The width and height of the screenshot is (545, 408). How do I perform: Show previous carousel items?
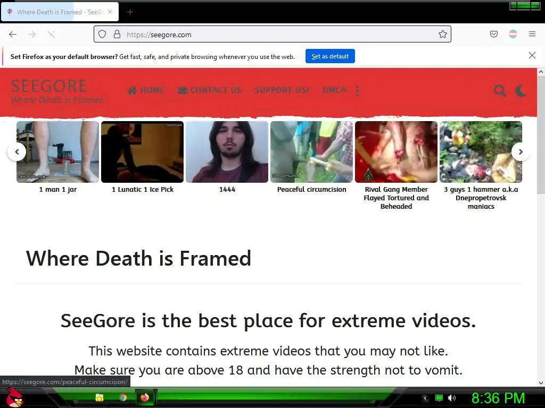16,151
